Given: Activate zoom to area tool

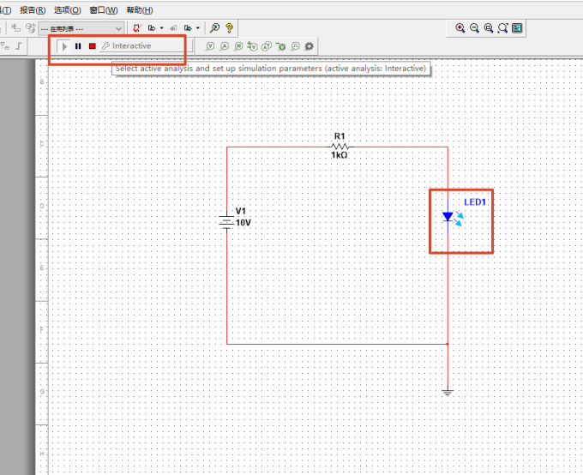Looking at the screenshot, I should point(489,28).
